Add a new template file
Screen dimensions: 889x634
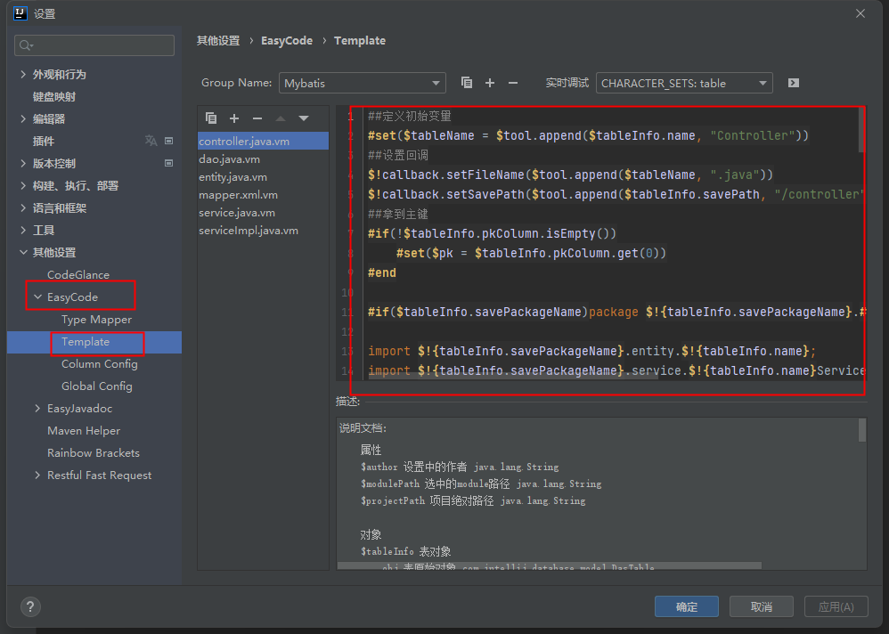tap(233, 118)
